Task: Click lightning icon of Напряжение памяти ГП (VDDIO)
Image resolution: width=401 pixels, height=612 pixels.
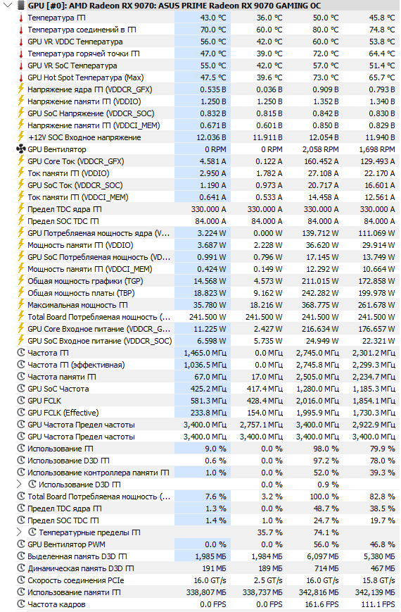Action: pos(21,101)
